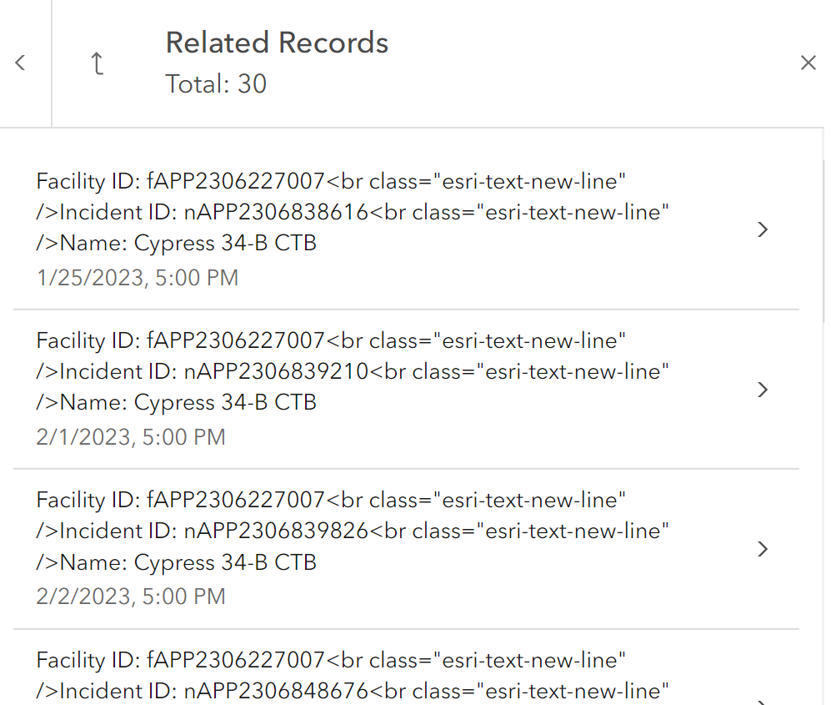Click second record's Cypress 34-B CTB name

tap(225, 402)
